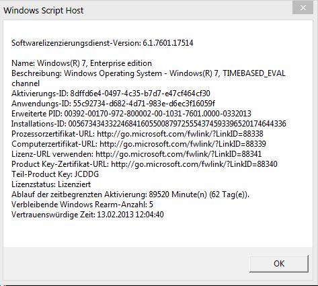This screenshot has width=318, height=286.
Task: Click the Softwarelizenzierungsdienst-Version line
Action: [x=102, y=43]
